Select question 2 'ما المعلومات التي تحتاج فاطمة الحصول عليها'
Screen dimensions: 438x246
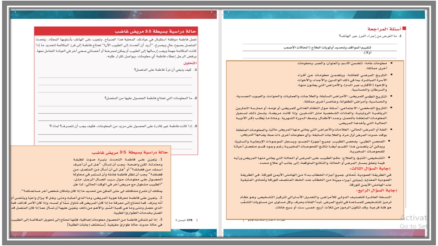151,98
